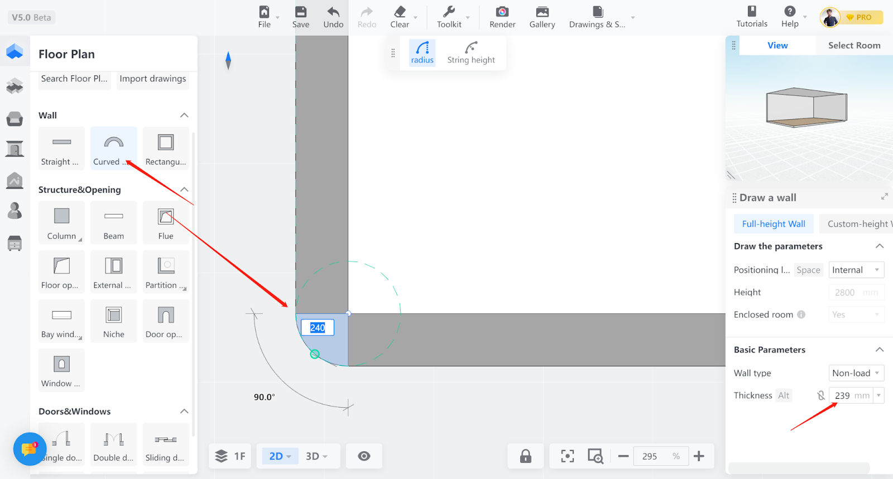The height and width of the screenshot is (479, 893).
Task: Click the Import drawings button
Action: point(152,79)
